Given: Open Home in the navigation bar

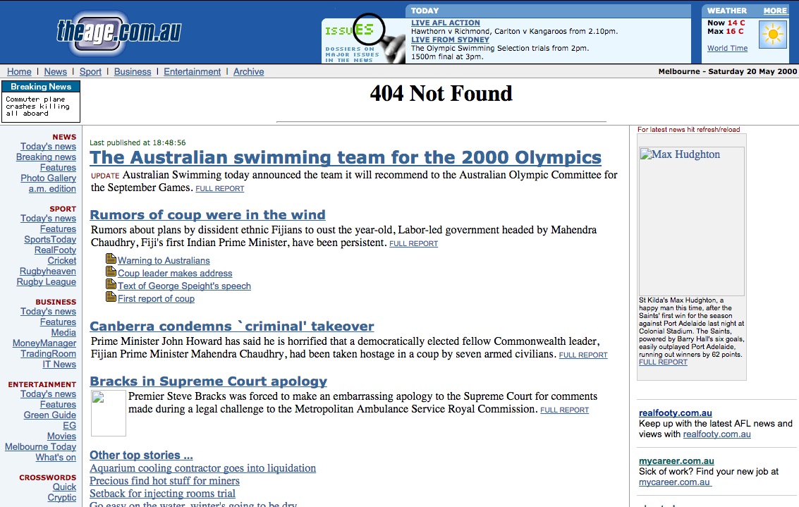Looking at the screenshot, I should click(x=19, y=72).
